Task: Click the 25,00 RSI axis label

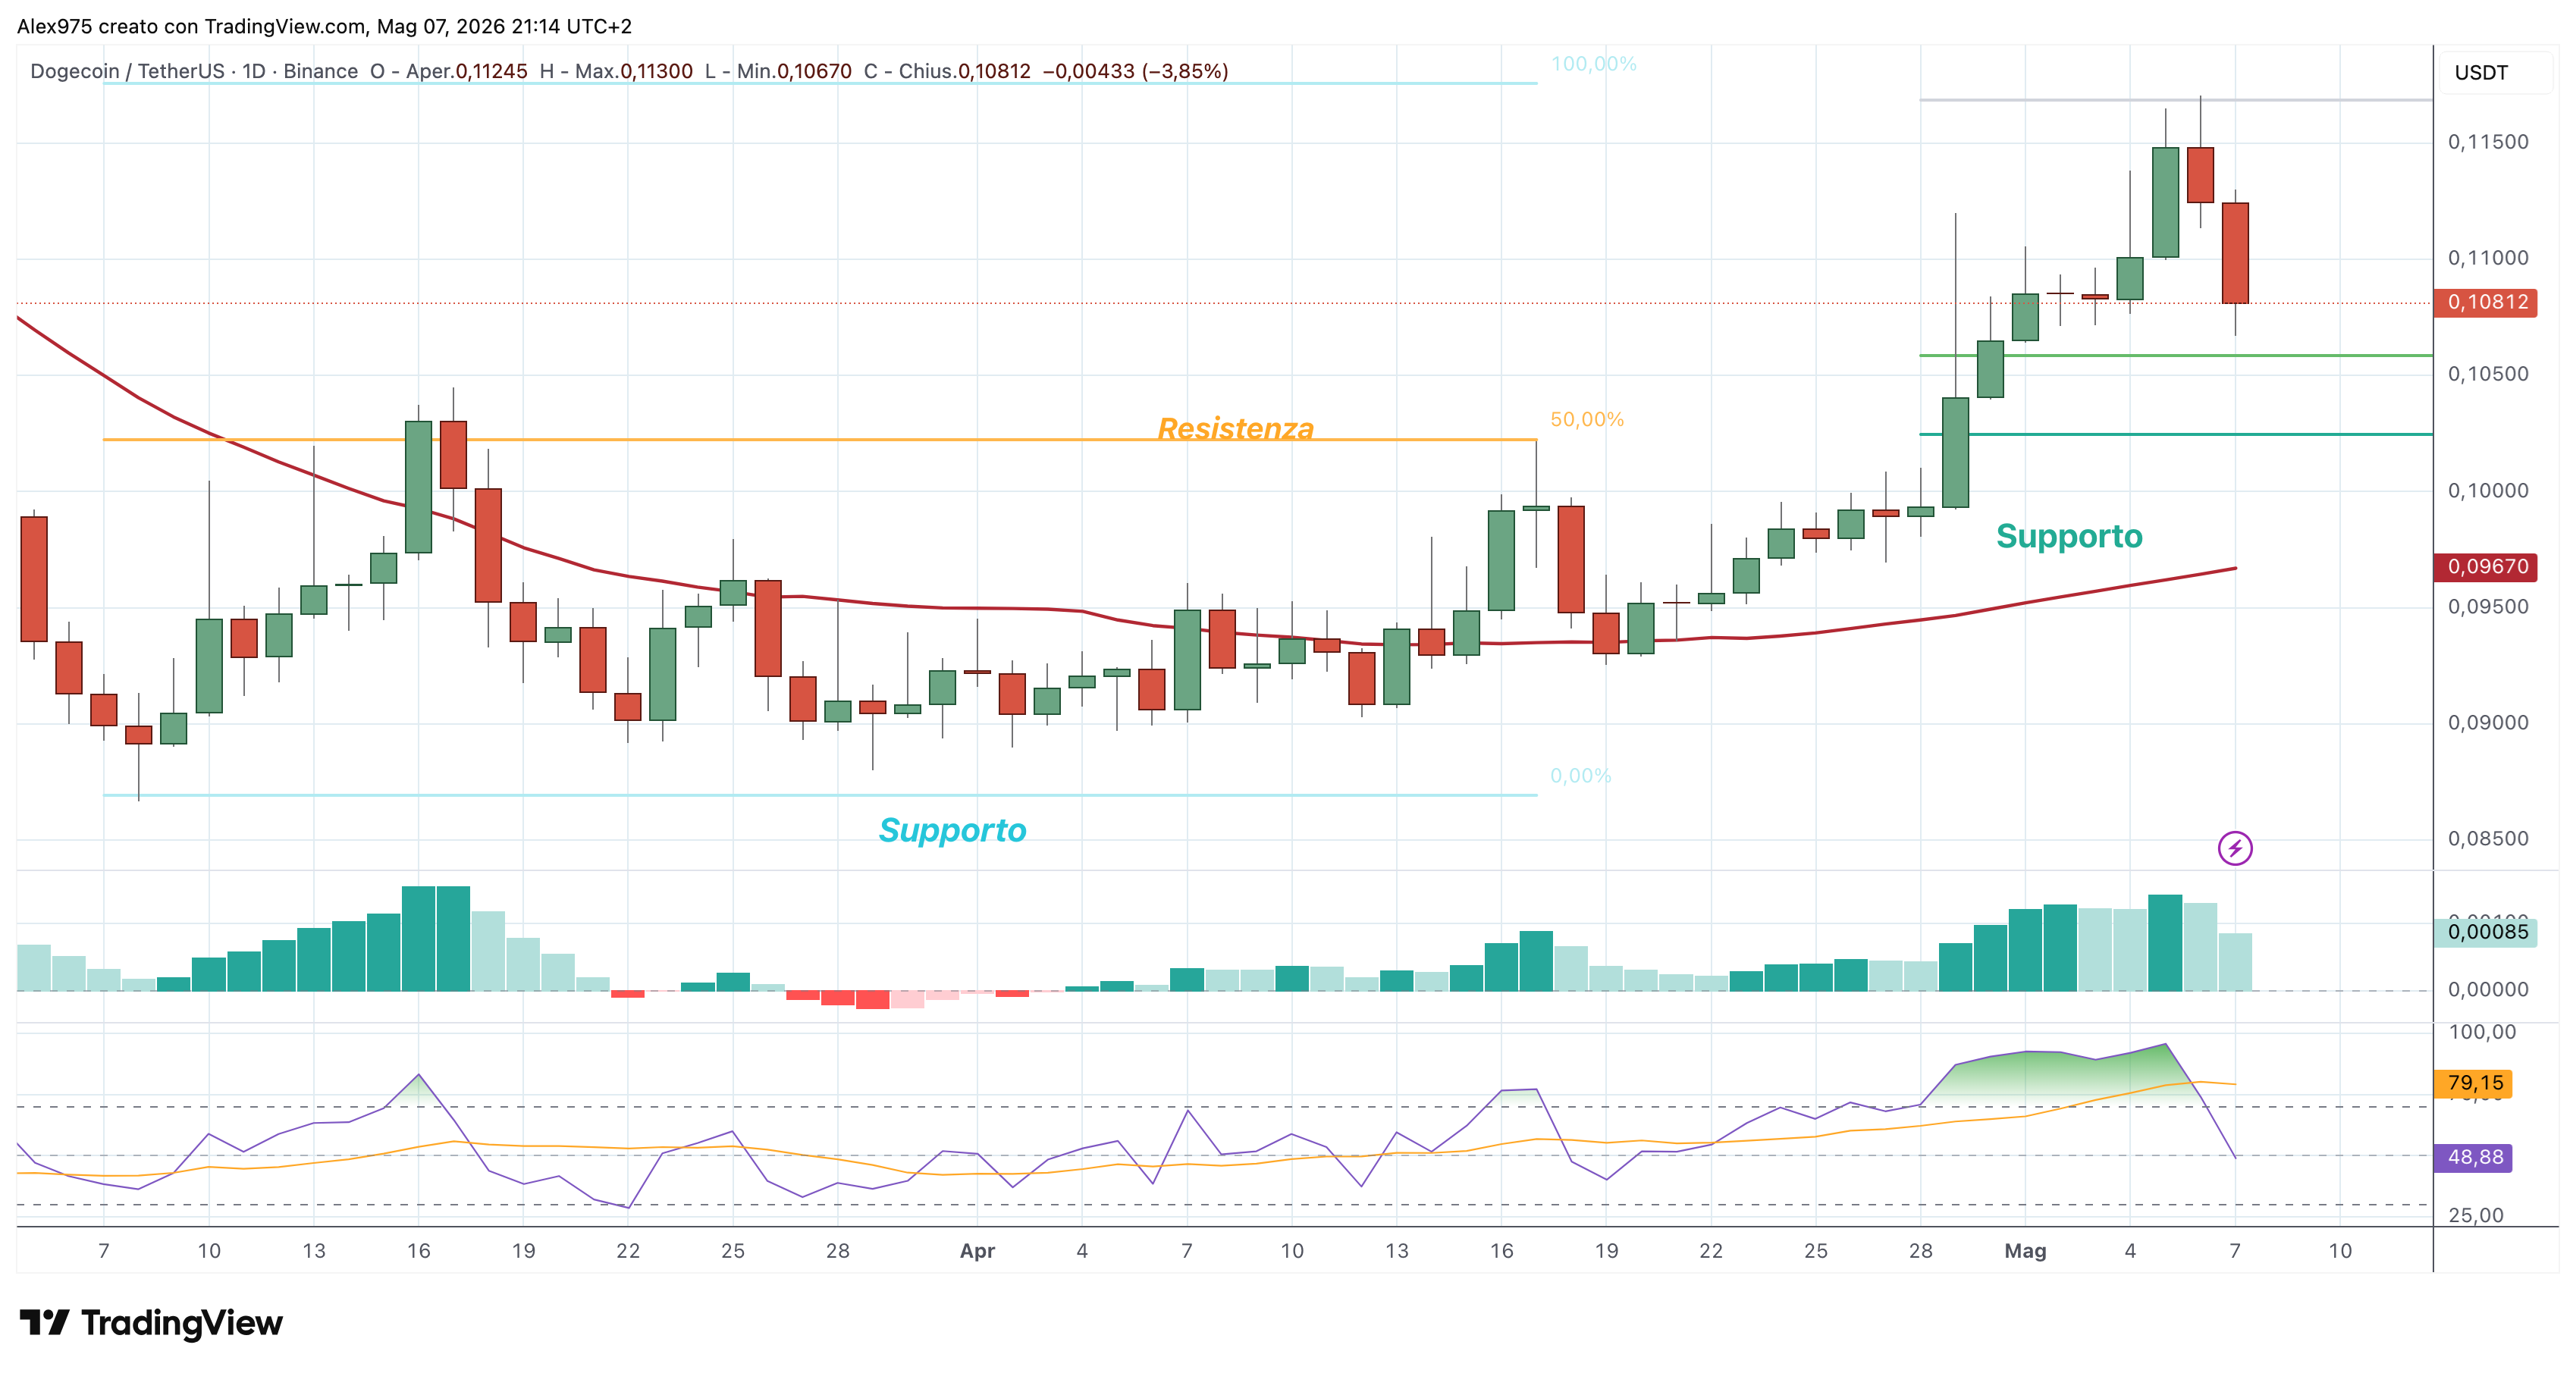Action: click(2476, 1215)
